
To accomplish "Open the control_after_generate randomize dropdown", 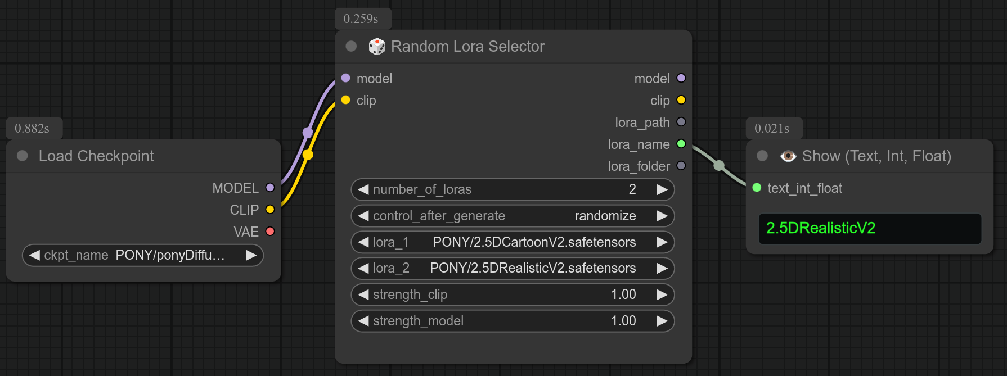I will pyautogui.click(x=512, y=216).
